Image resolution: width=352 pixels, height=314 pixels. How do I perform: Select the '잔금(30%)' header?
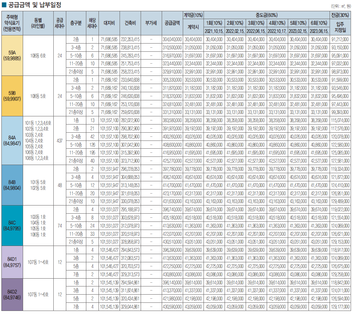click(x=340, y=15)
